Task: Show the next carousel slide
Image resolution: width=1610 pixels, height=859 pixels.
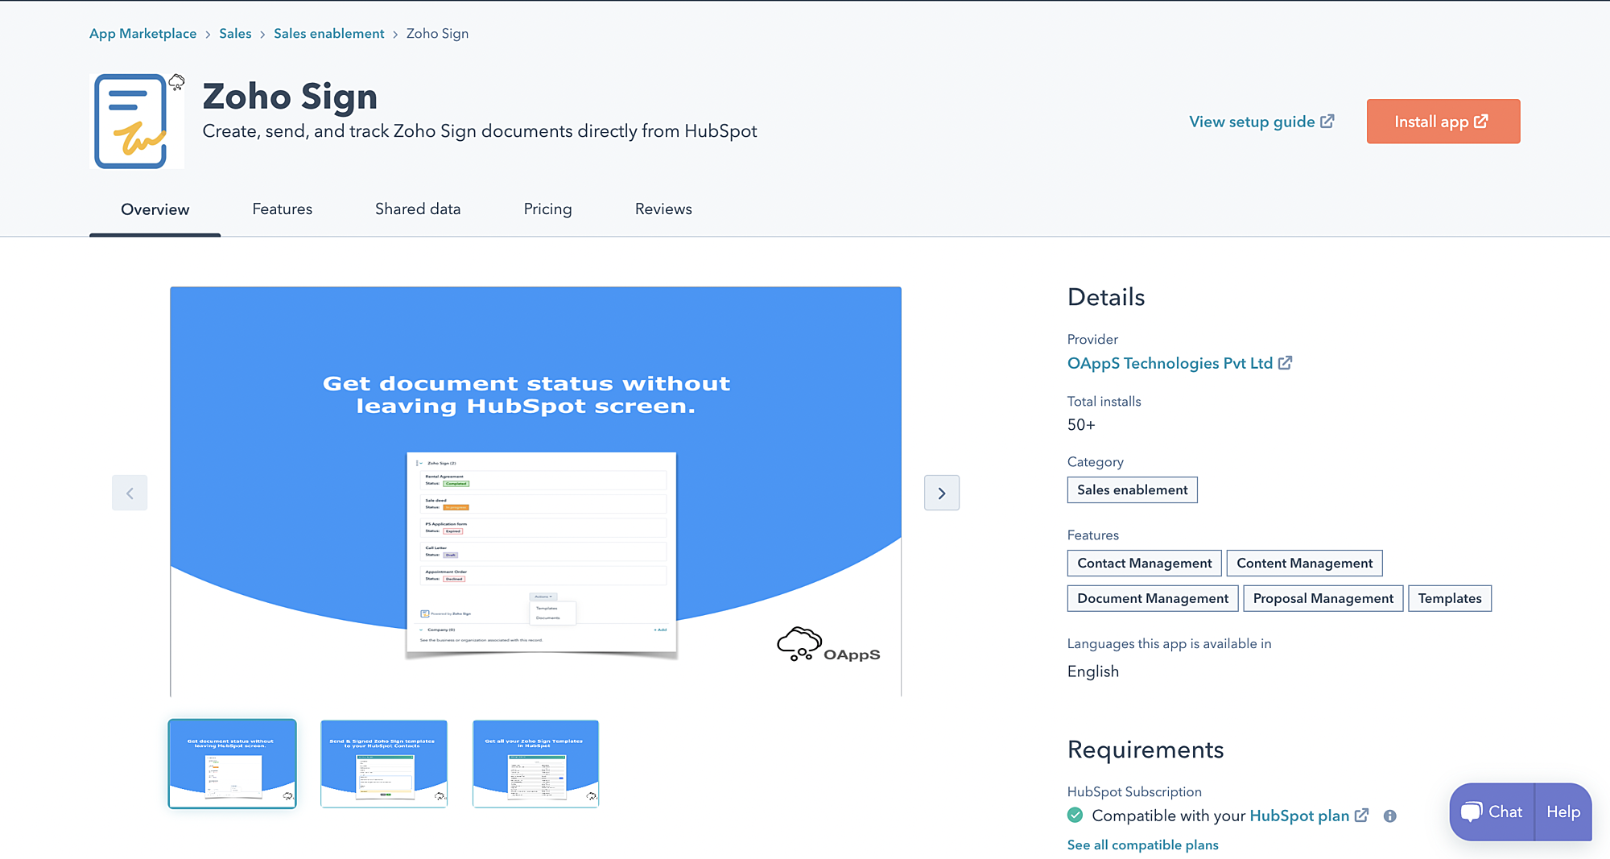Action: [942, 493]
